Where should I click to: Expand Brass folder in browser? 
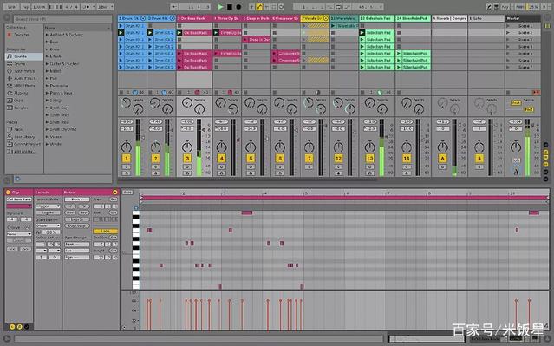point(47,49)
